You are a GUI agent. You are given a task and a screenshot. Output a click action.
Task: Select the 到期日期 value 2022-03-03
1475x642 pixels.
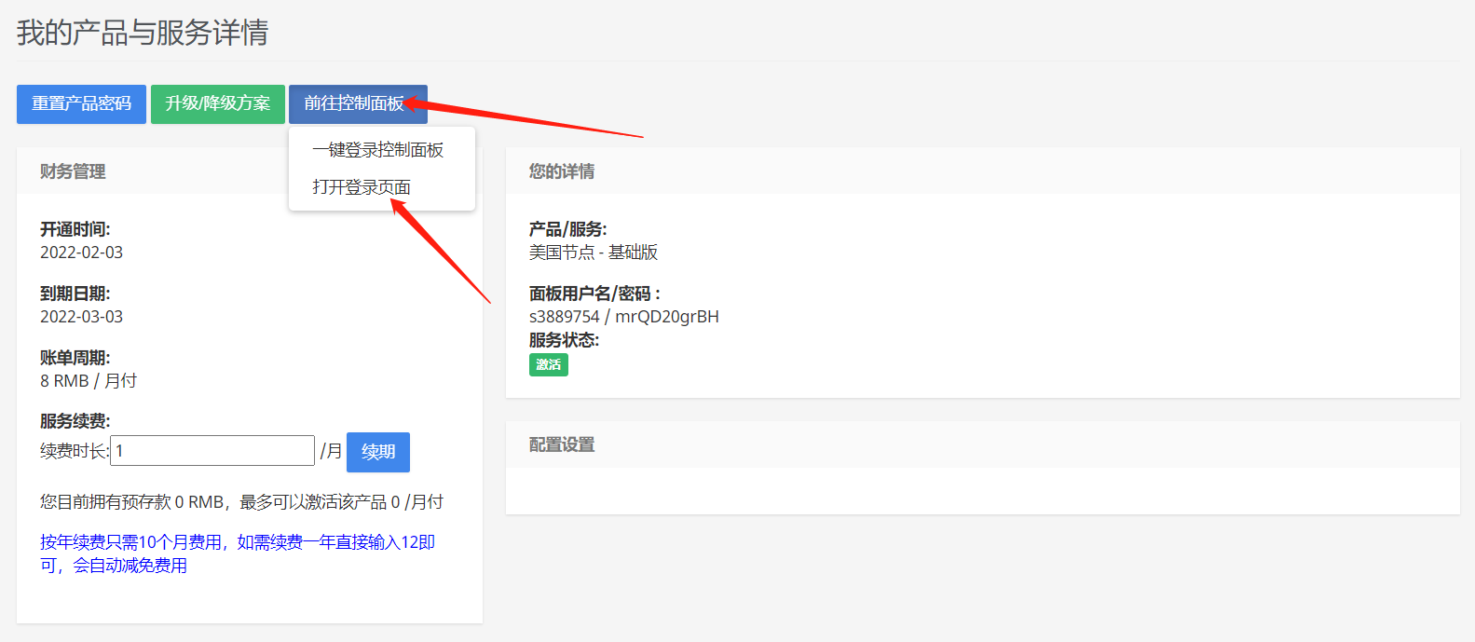click(81, 317)
